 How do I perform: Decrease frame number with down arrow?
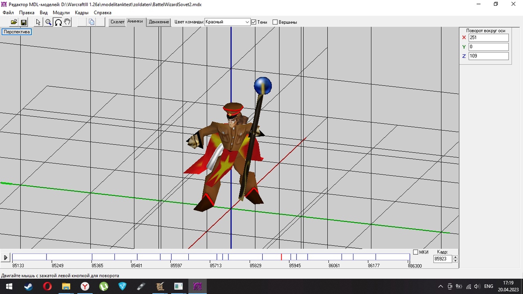(456, 261)
